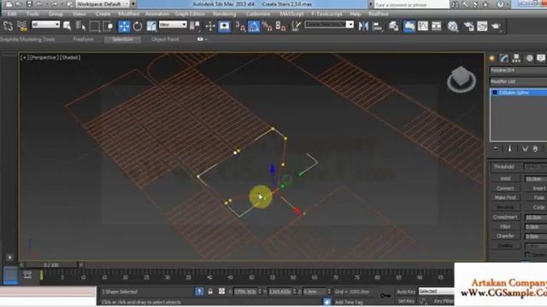This screenshot has width=547, height=307.
Task: Open the MAXScript menu
Action: (x=291, y=14)
